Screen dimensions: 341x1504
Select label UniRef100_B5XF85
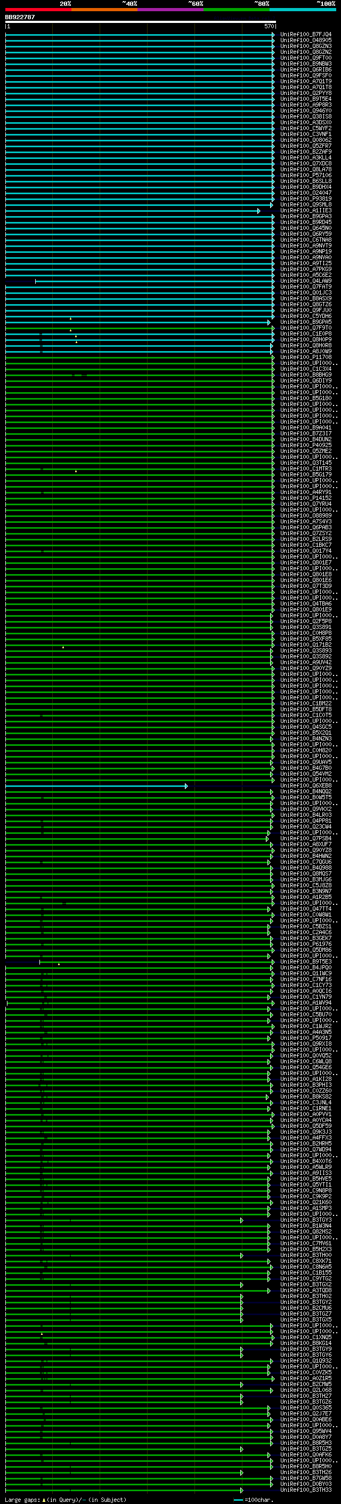click(306, 639)
